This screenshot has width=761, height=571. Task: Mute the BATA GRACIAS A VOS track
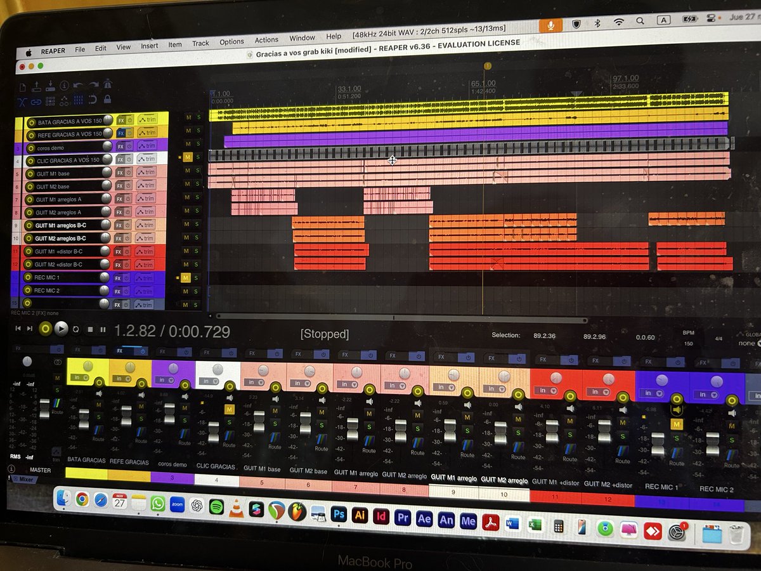(x=188, y=118)
